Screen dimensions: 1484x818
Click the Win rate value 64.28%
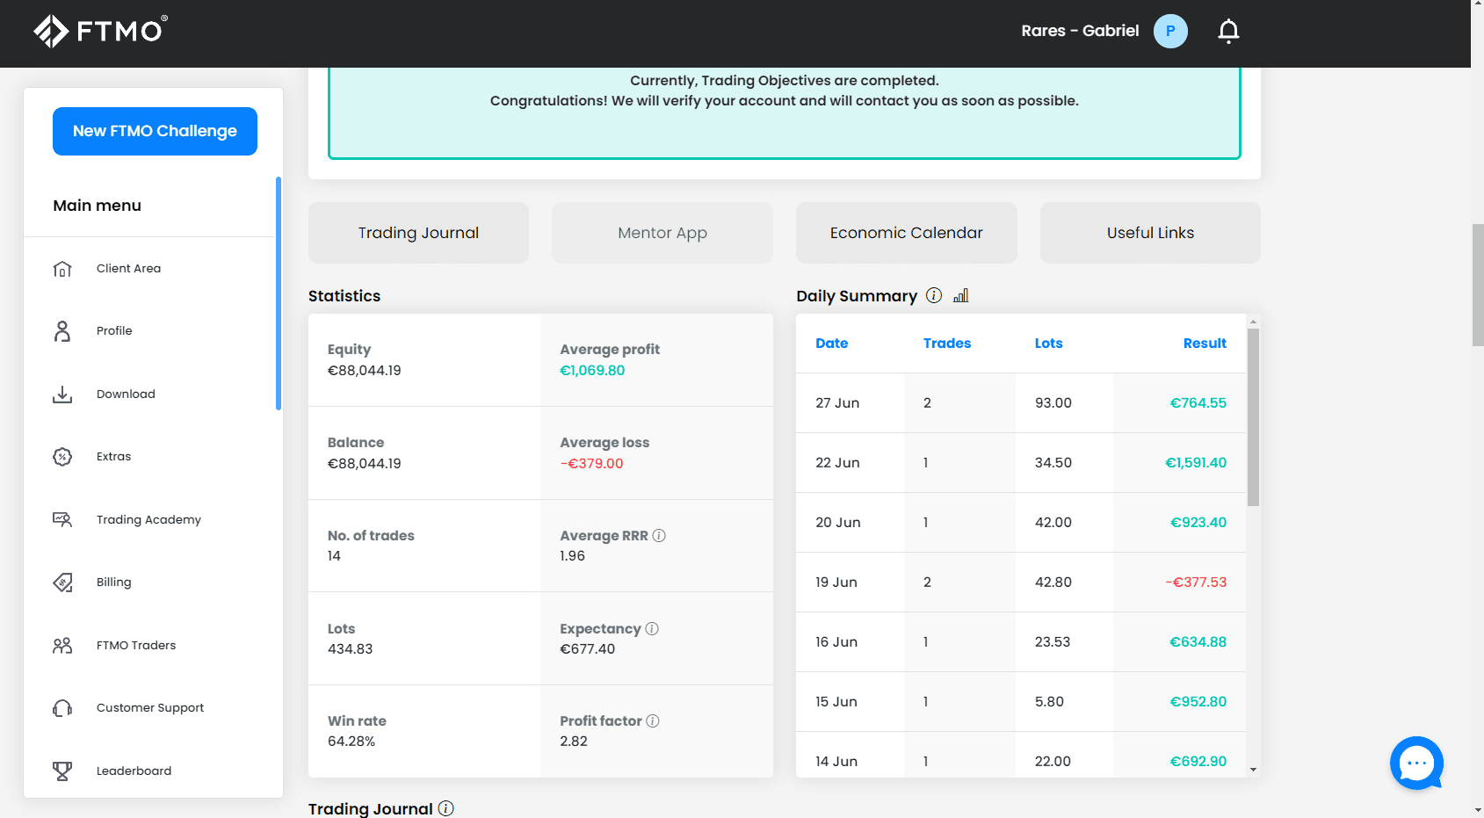(351, 742)
